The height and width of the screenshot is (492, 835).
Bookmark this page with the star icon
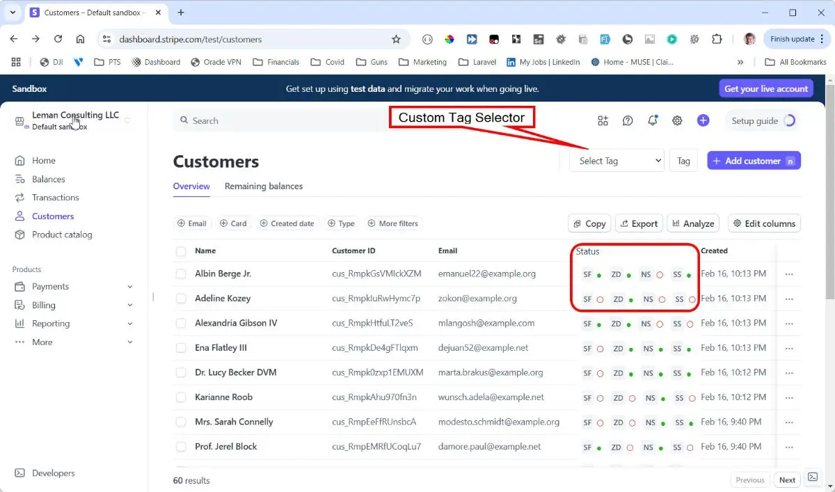[396, 40]
